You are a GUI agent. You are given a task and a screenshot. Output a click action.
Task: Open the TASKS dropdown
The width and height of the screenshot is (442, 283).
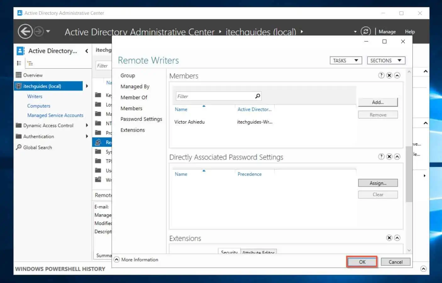click(346, 60)
